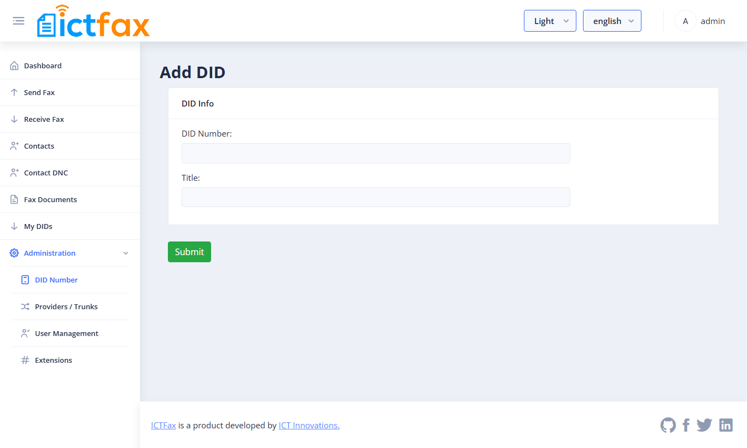Screen dimensions: 747x448
Task: Click the "Add DID" page title
Action: pos(192,72)
